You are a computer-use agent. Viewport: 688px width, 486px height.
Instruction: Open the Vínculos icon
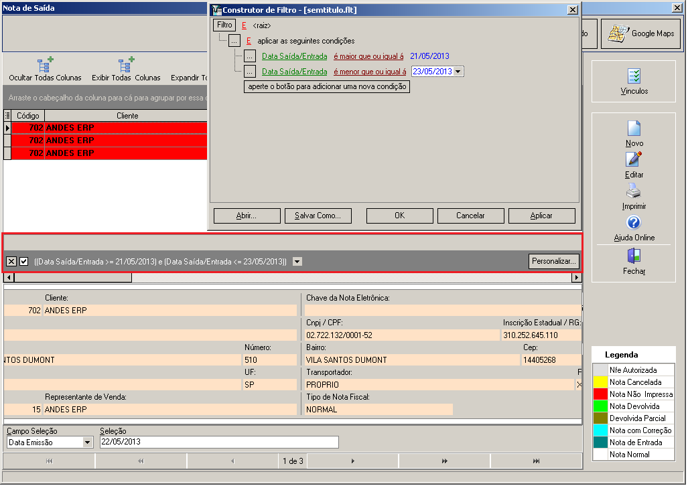(634, 76)
